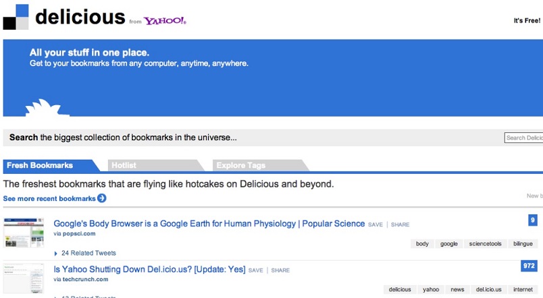Select the news tag
This screenshot has width=543, height=298.
(457, 289)
